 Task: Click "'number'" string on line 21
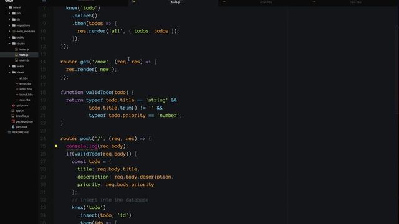[x=168, y=116]
